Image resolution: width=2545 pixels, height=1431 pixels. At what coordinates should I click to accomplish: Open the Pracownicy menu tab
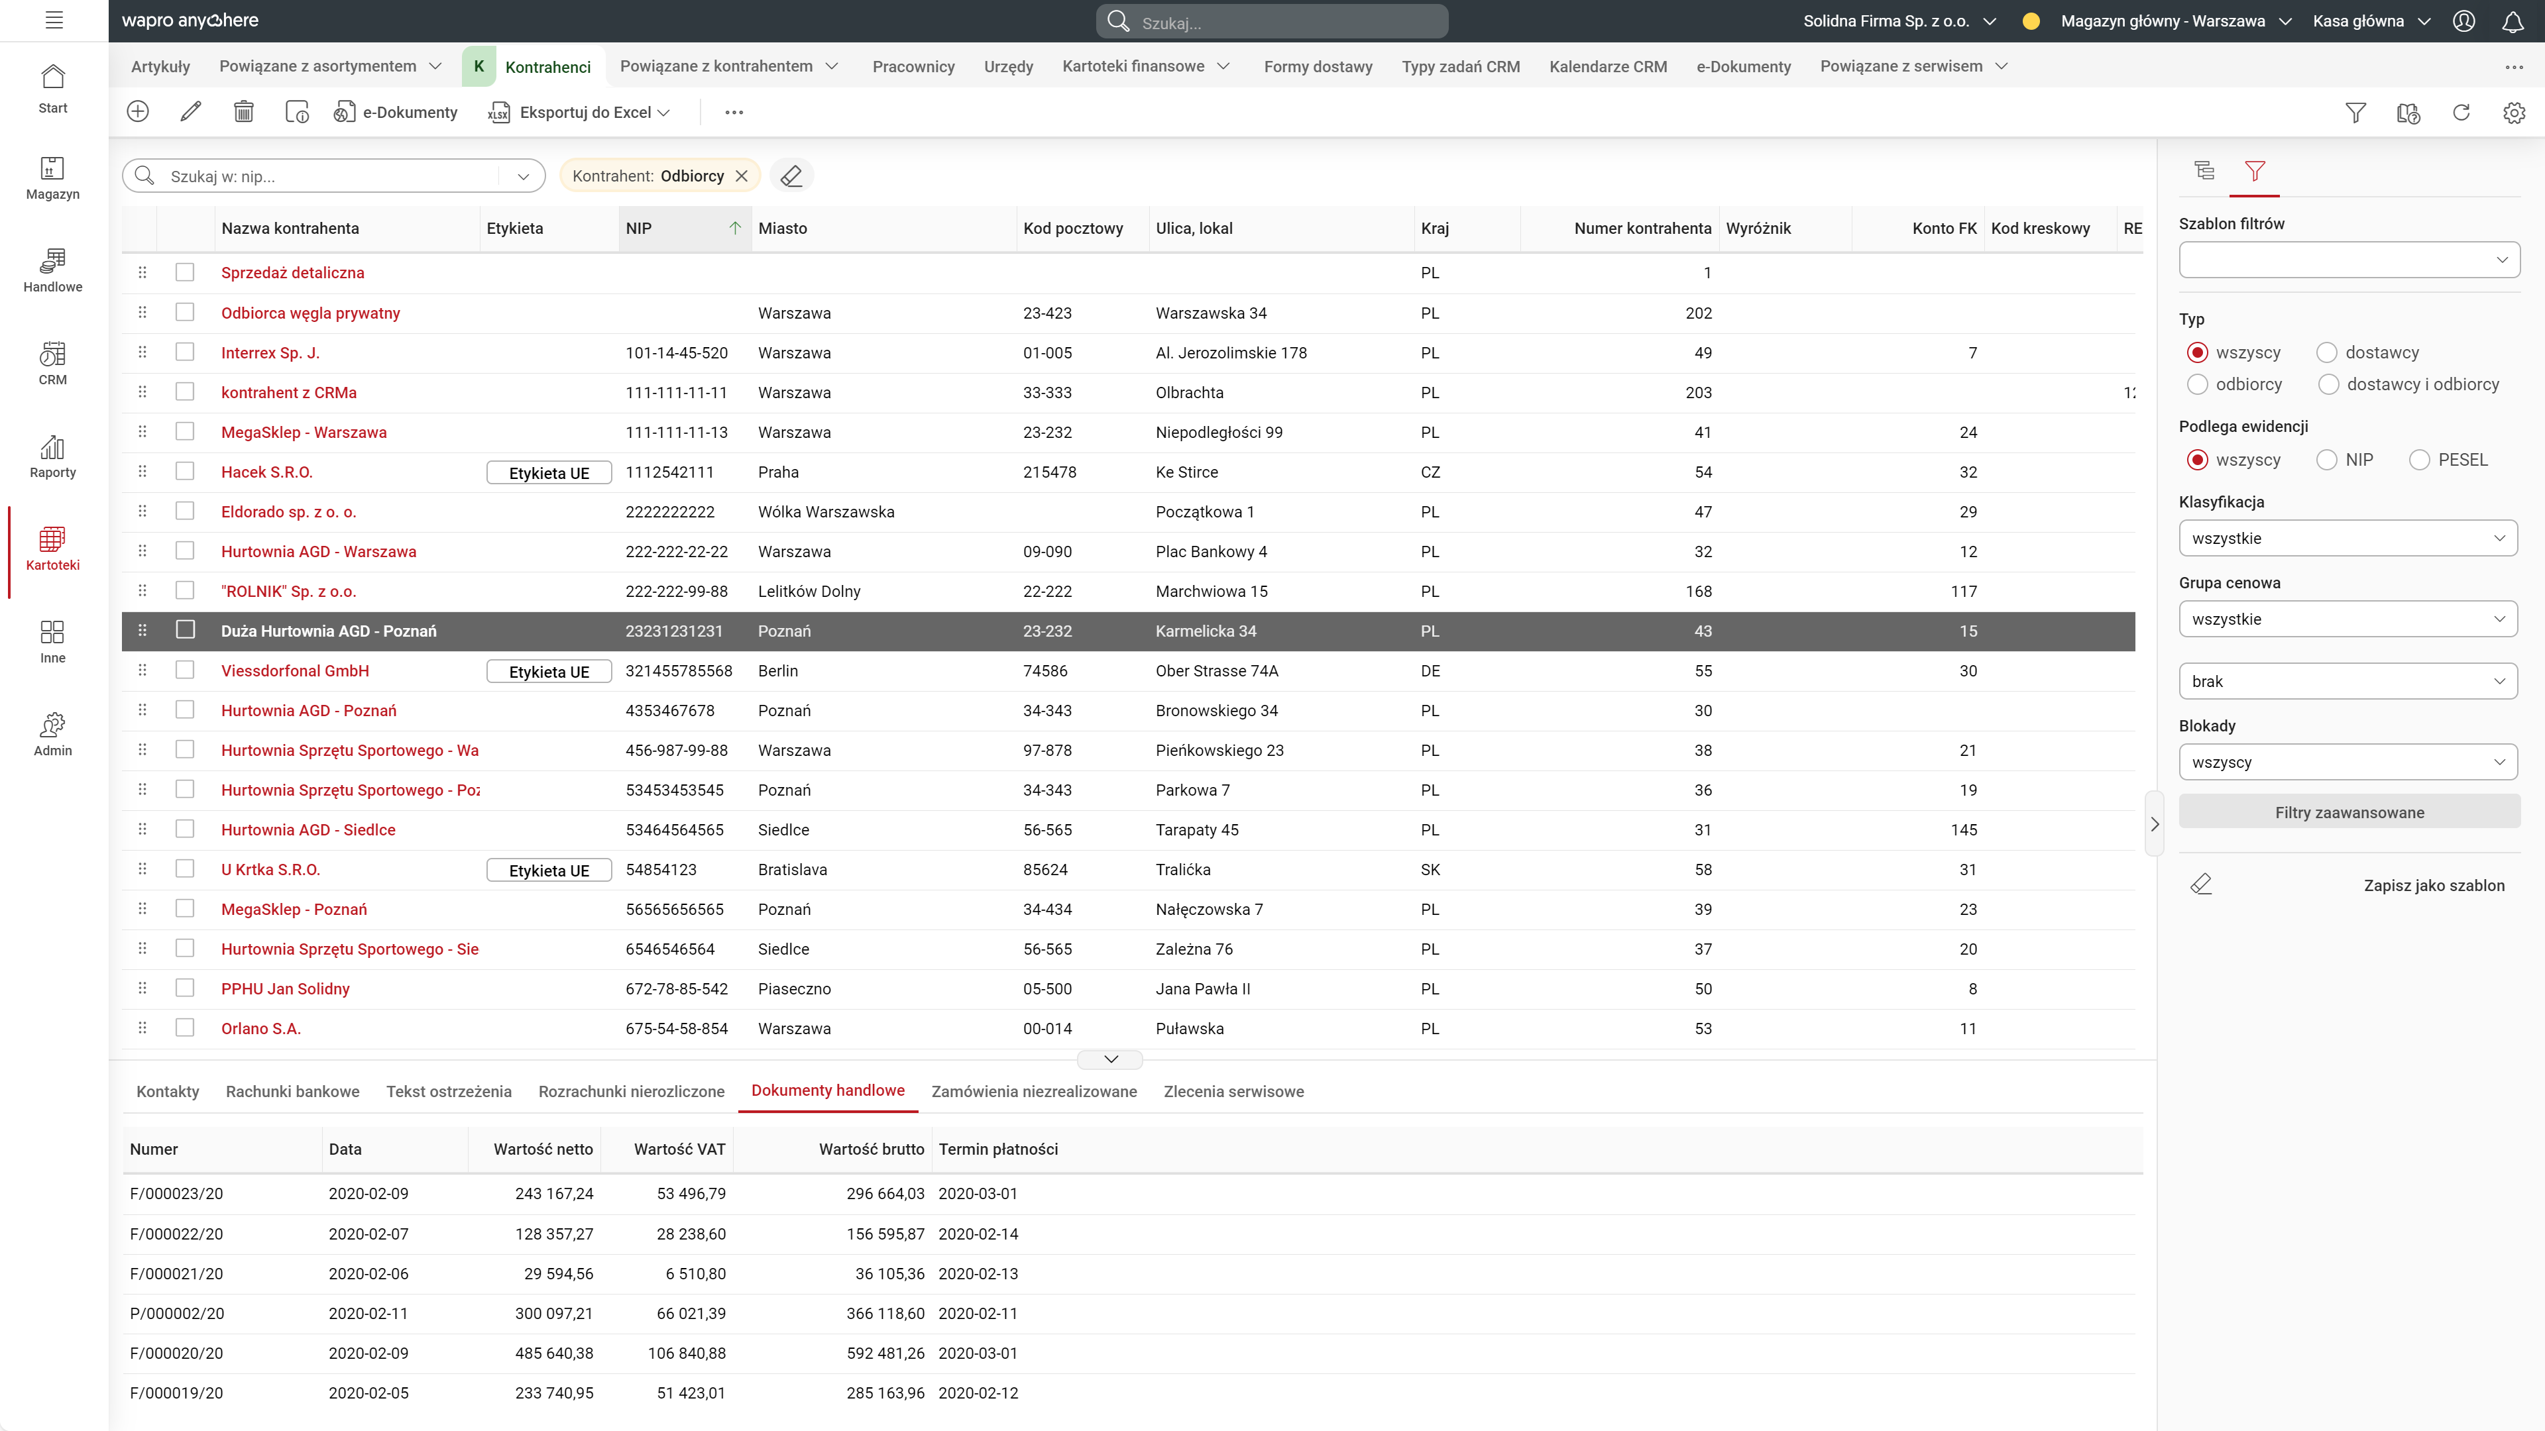click(x=913, y=66)
